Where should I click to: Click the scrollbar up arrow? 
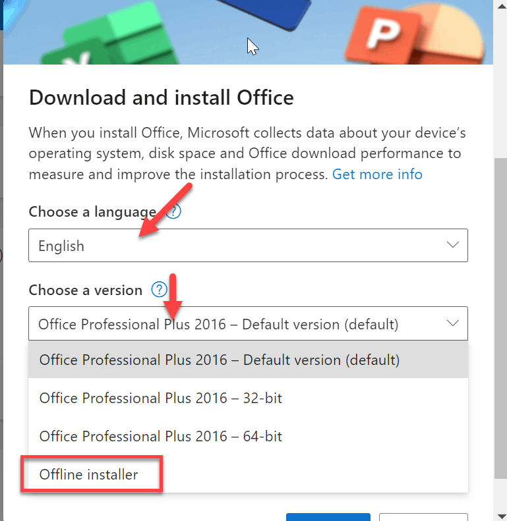click(x=502, y=6)
